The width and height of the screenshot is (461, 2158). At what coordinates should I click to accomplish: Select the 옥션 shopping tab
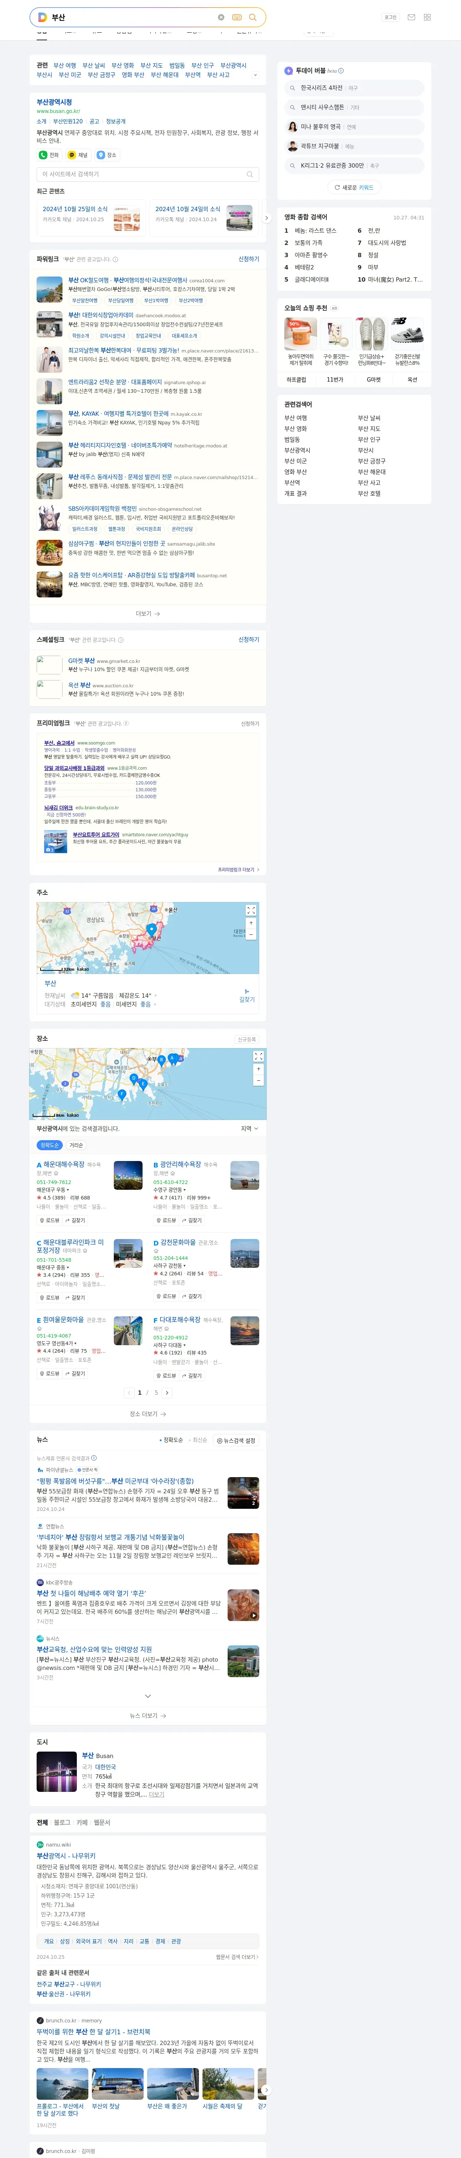tap(412, 379)
